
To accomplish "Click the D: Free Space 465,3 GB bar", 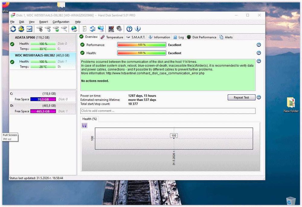I will pos(43,111).
